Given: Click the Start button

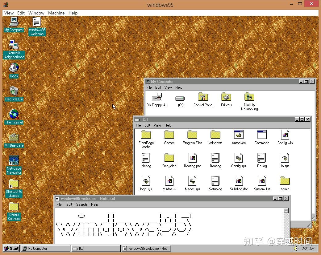Looking at the screenshot, I should coord(11,248).
